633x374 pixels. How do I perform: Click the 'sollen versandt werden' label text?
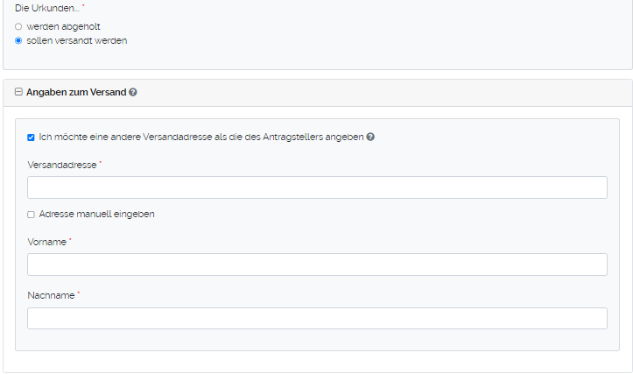click(x=77, y=40)
